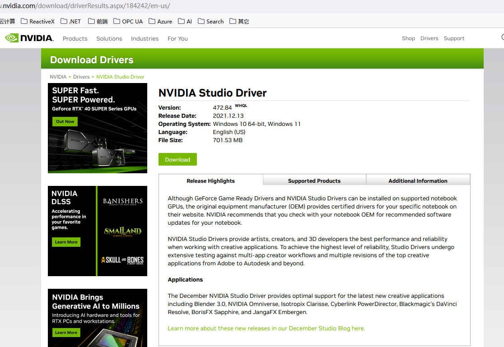The image size is (504, 347).
Task: Click the release date 2021.12.13
Action: 228,116
